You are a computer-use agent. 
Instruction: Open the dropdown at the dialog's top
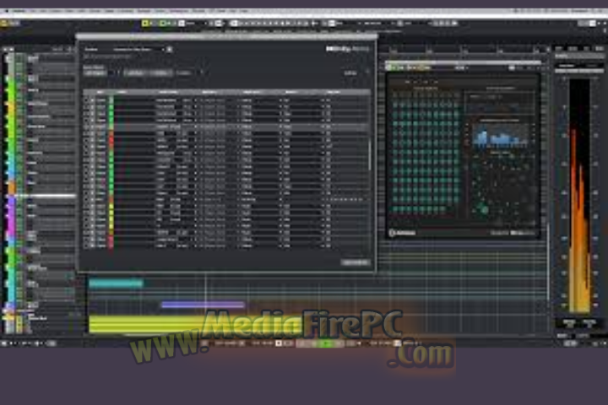(138, 50)
